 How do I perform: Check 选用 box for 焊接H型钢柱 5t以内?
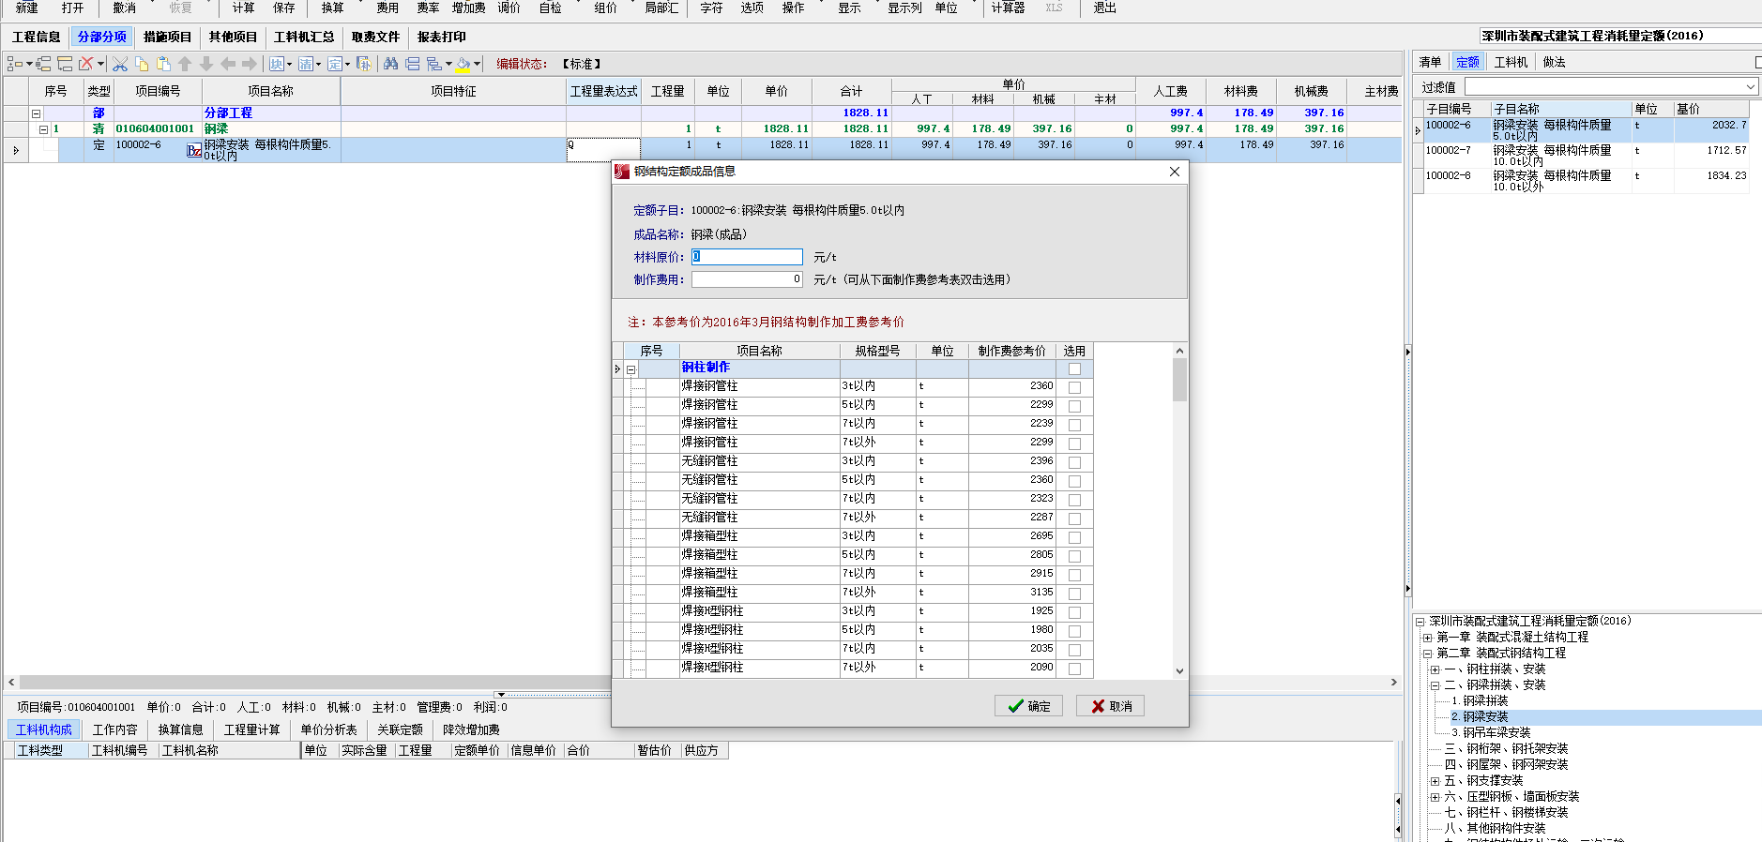[x=1074, y=631]
